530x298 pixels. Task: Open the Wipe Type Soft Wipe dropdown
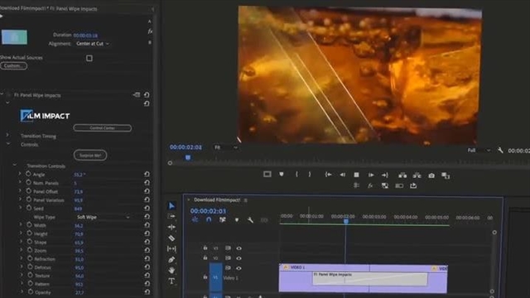[103, 217]
